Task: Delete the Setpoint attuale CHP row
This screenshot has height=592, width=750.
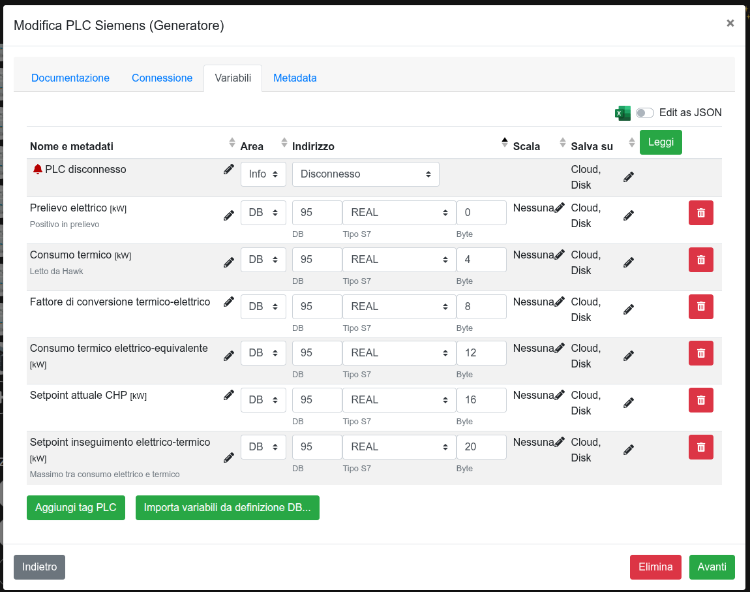Action: coord(700,400)
